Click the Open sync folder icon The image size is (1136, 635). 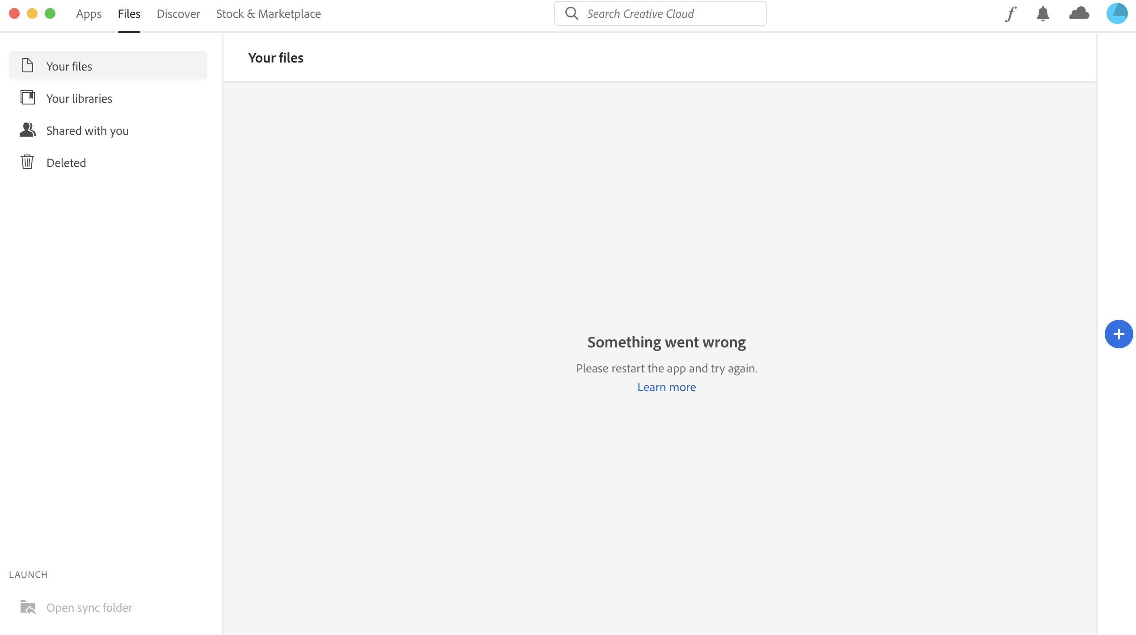pyautogui.click(x=28, y=607)
